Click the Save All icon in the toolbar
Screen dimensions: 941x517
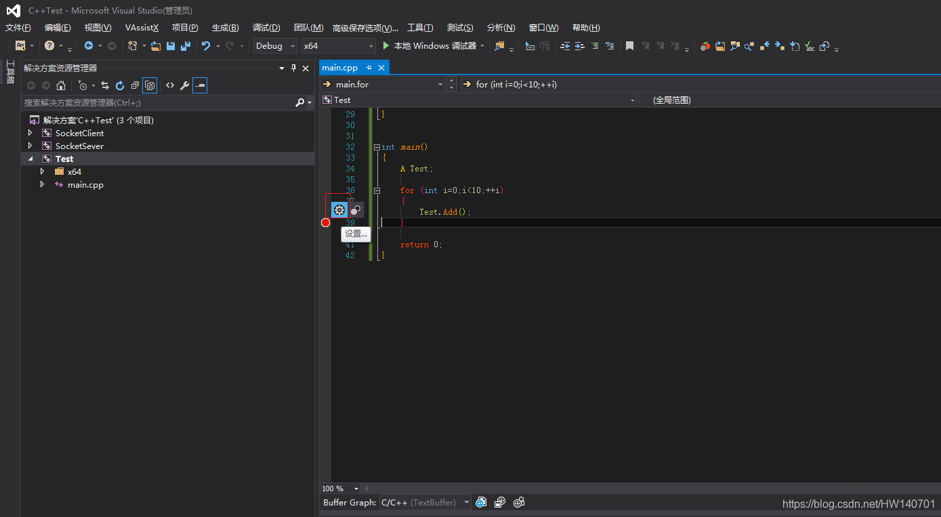185,46
